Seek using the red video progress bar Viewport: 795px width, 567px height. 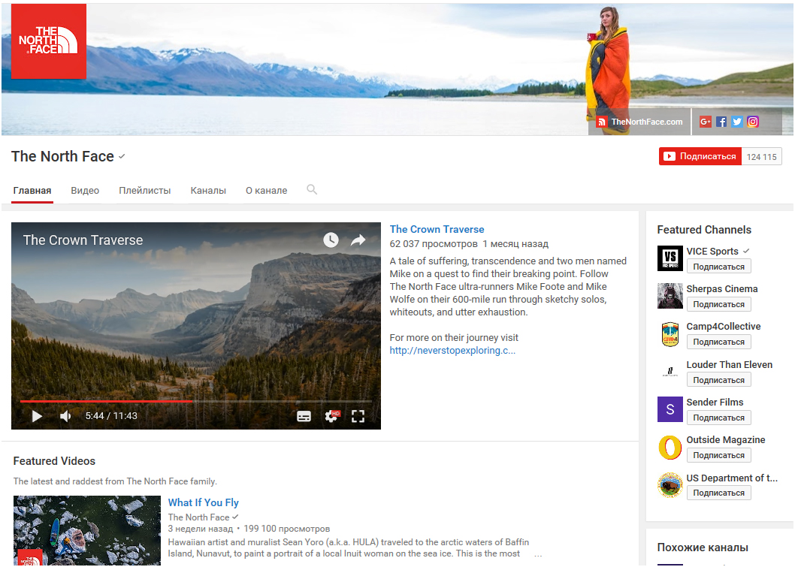tap(195, 401)
